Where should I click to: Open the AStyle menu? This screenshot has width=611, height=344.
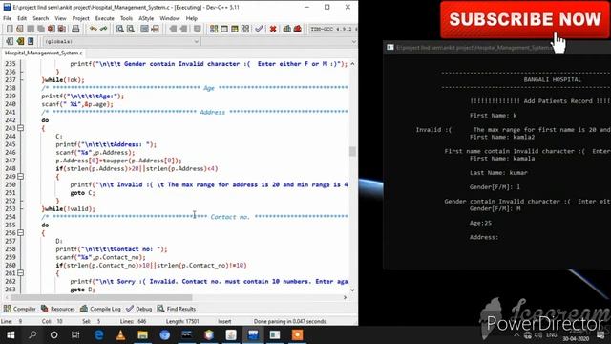point(146,18)
